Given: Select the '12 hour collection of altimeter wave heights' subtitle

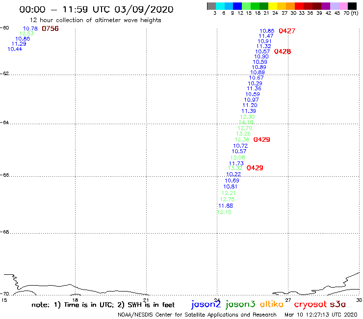Looking at the screenshot, I should coord(95,20).
